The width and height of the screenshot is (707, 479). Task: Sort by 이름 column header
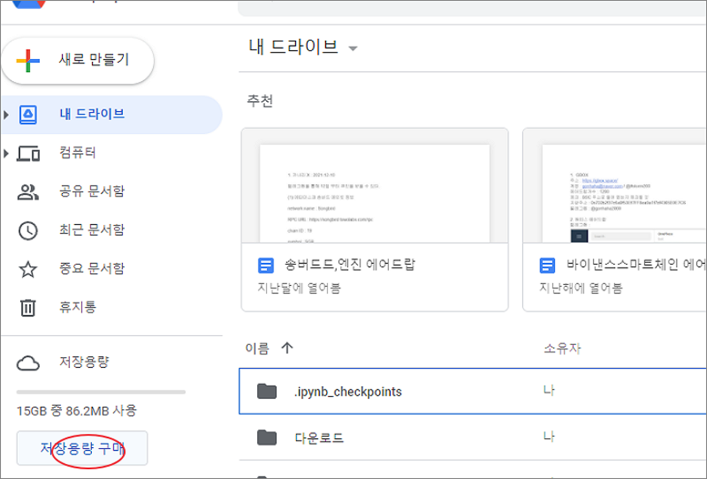coord(257,349)
